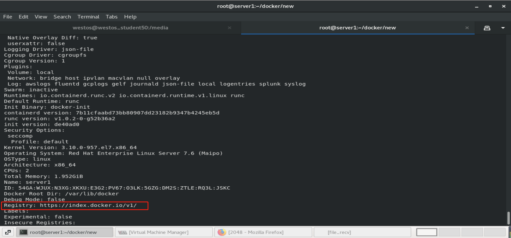The width and height of the screenshot is (511, 238).
Task: Click the terminal icon in taskbar button
Action: pyautogui.click(x=24, y=232)
